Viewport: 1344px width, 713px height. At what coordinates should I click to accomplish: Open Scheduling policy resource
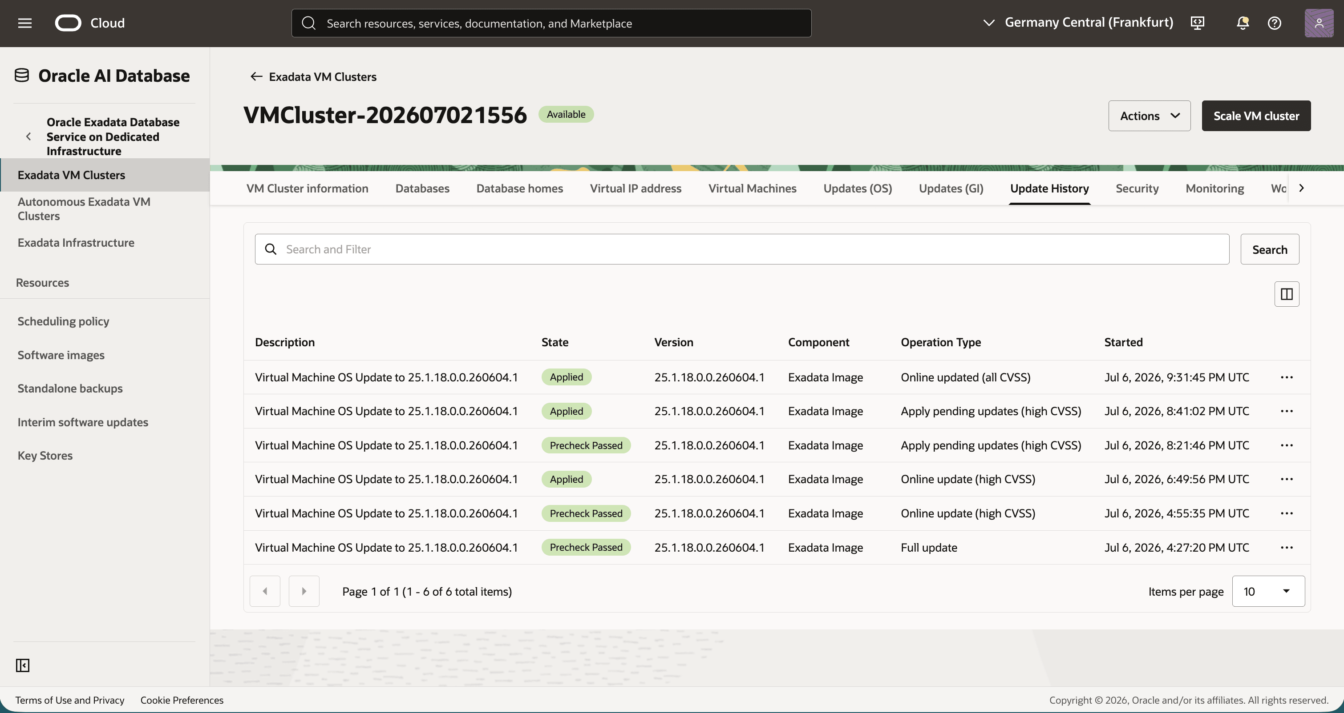[x=63, y=321]
